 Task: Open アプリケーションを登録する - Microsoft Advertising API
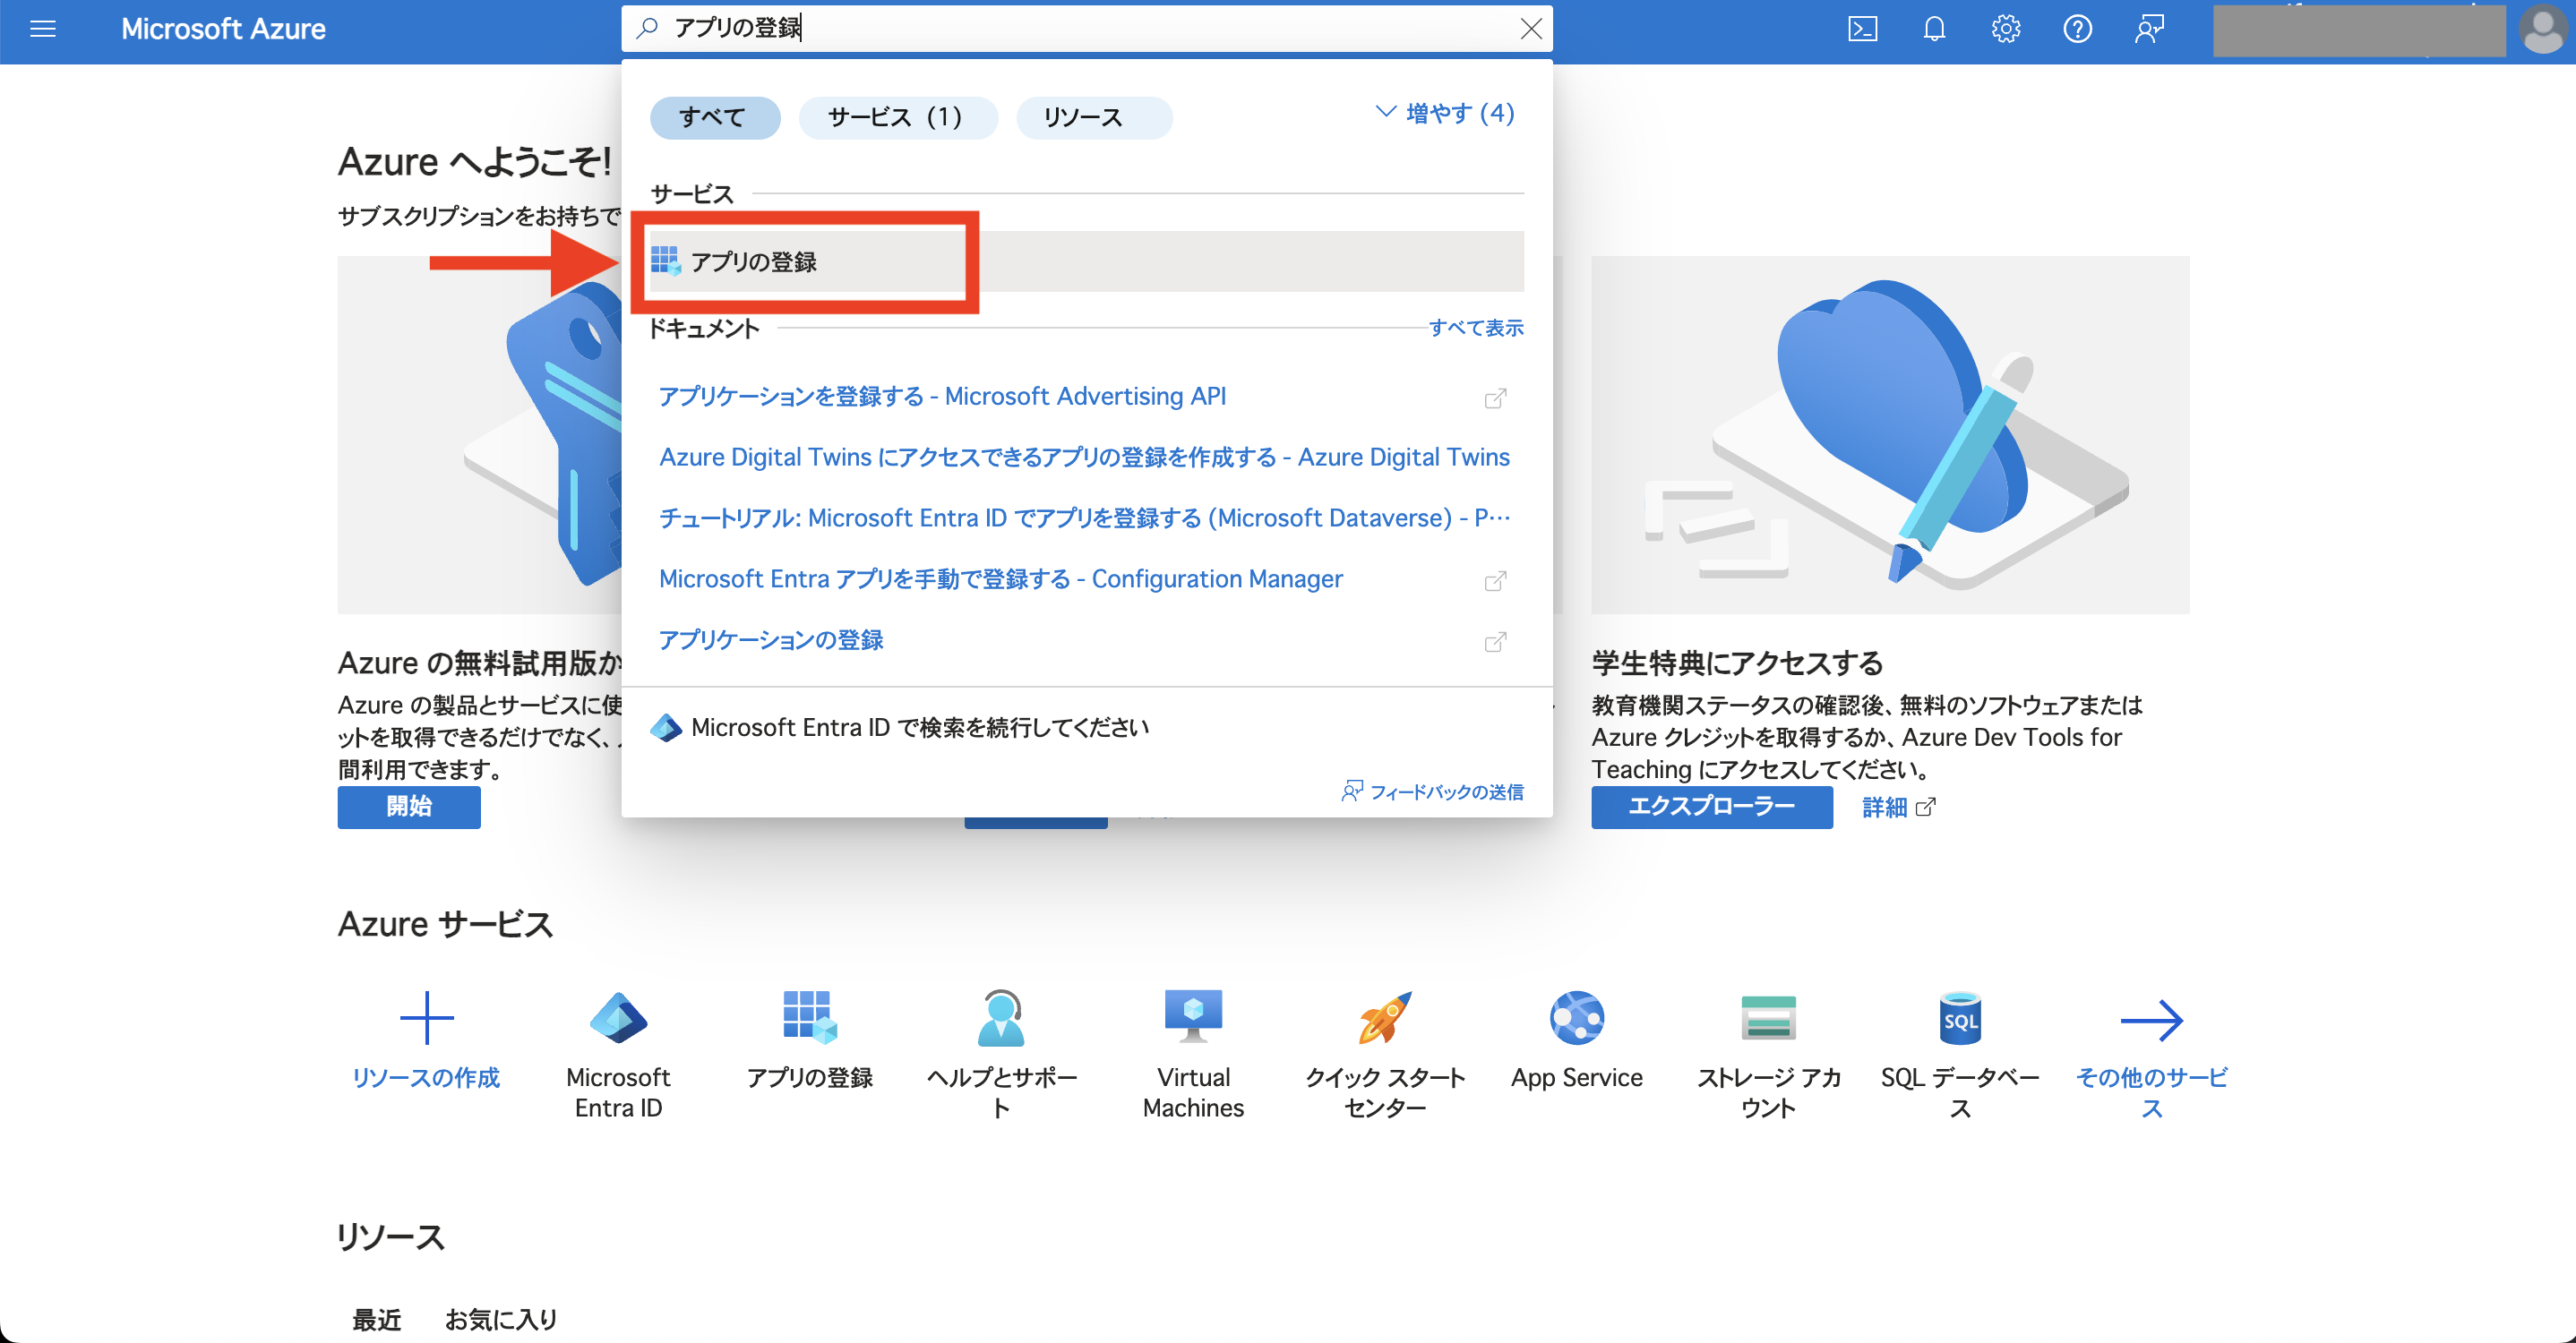tap(942, 397)
